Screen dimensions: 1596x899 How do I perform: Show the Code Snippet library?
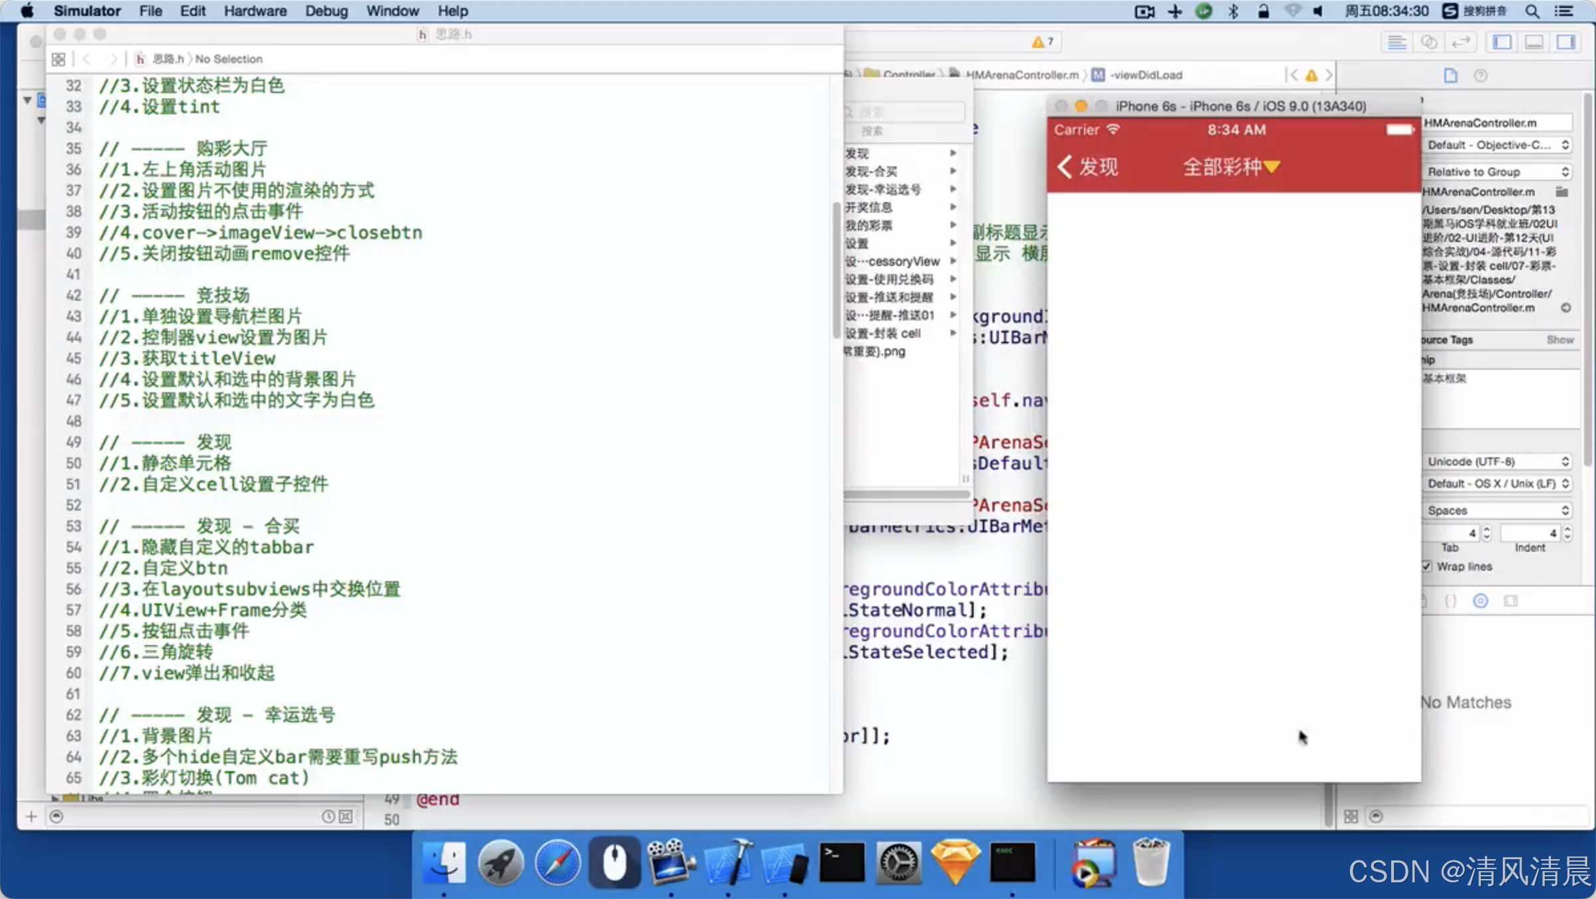click(x=1450, y=601)
